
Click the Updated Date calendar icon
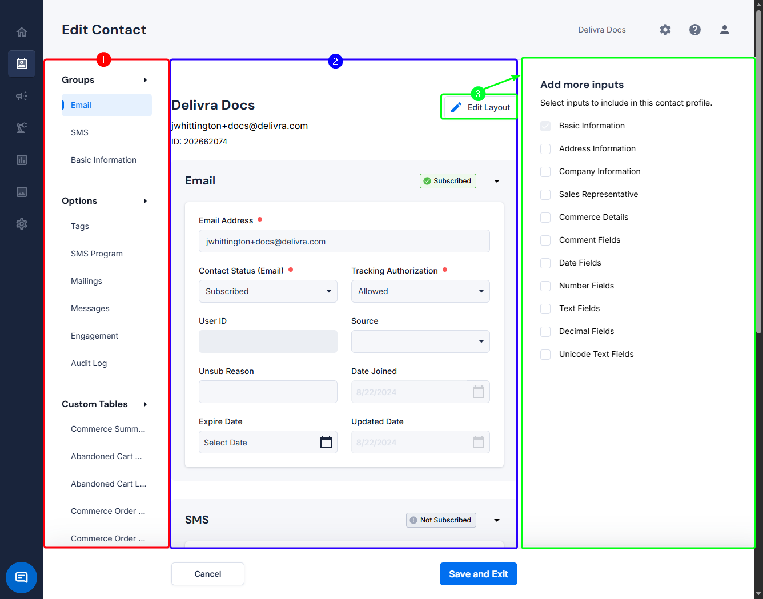tap(479, 442)
